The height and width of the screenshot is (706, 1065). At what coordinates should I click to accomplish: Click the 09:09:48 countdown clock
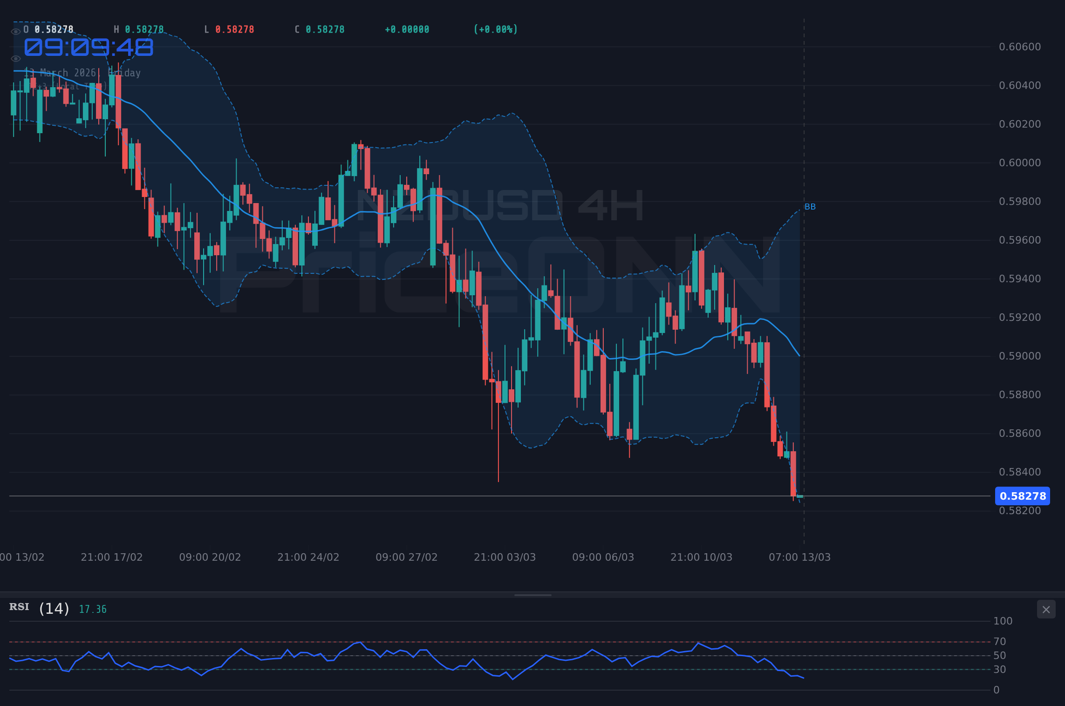click(x=89, y=48)
